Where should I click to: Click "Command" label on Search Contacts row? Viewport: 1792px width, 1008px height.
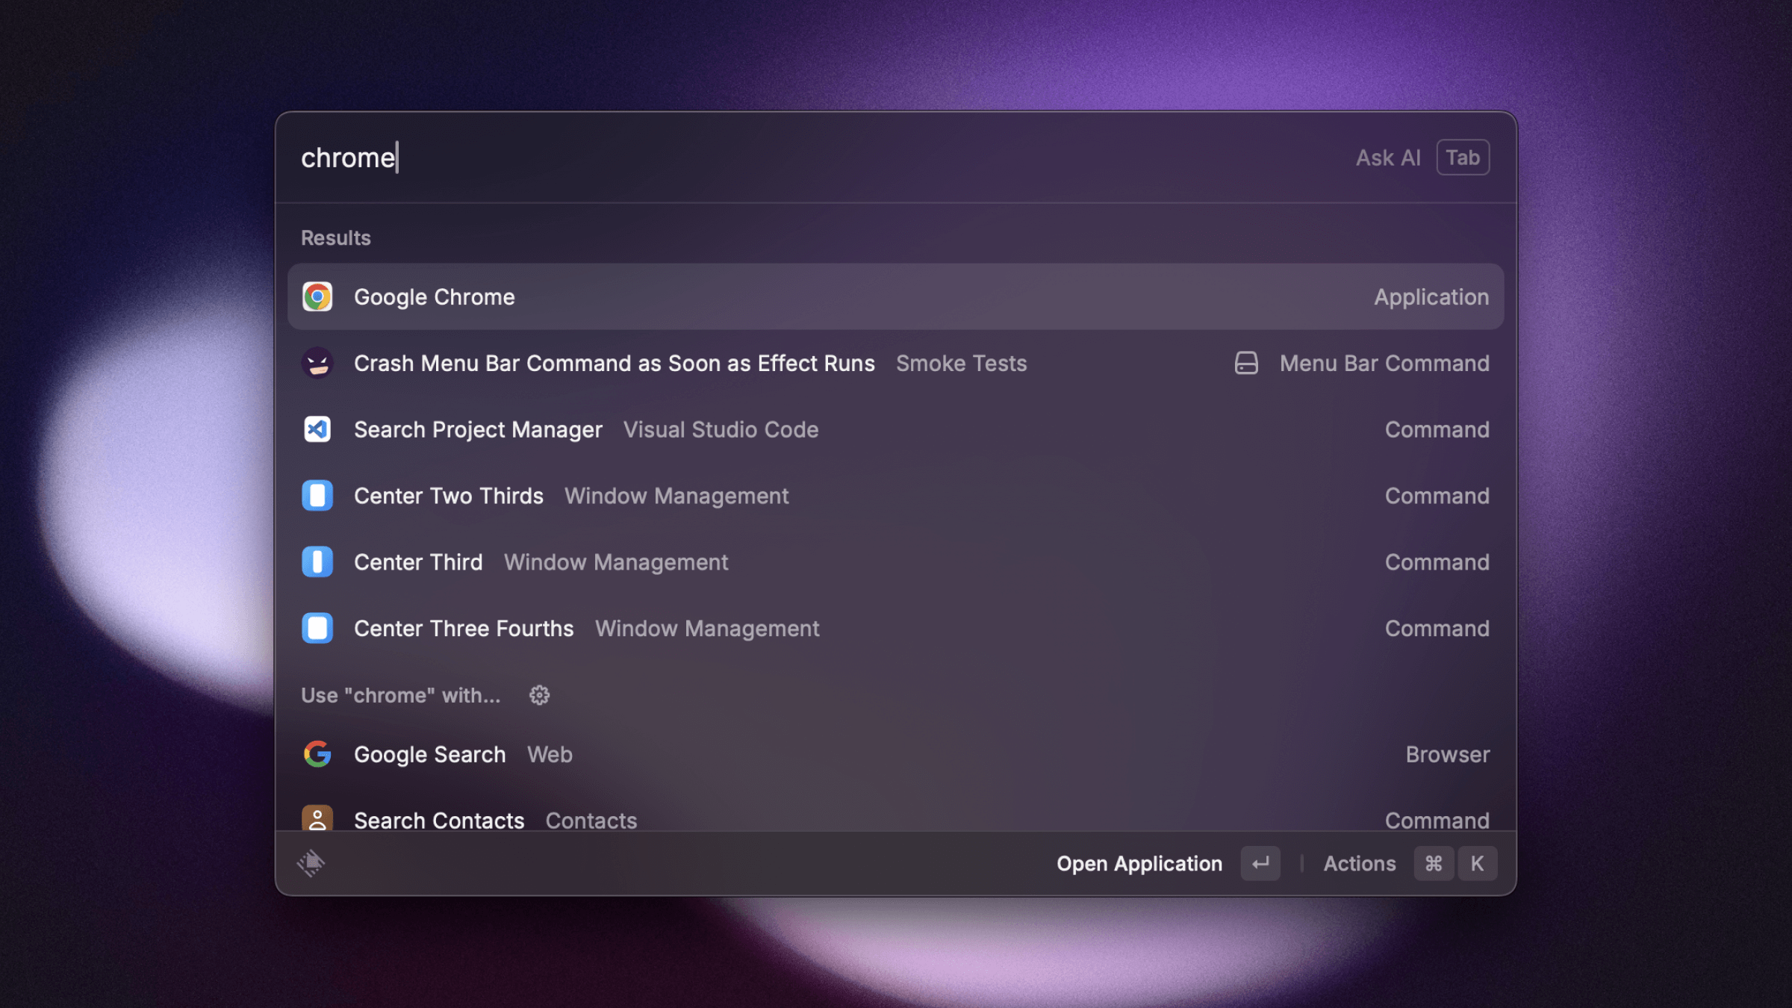tap(1437, 821)
